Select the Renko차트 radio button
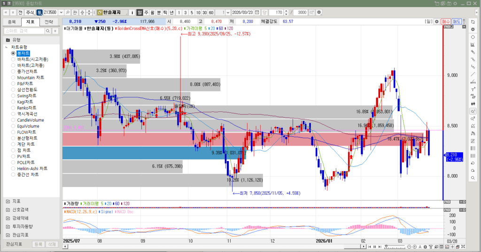481x252 pixels. (x=13, y=108)
